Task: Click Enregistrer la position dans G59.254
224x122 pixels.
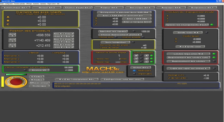Action: click(124, 12)
